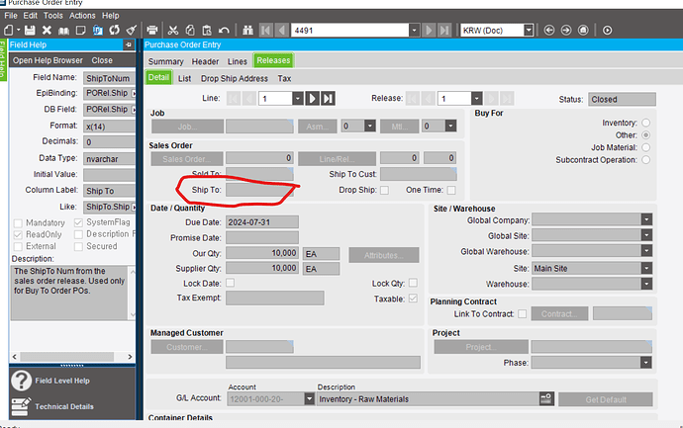Toggle the One Time checkbox
Viewport: 683px width, 428px height.
(451, 190)
